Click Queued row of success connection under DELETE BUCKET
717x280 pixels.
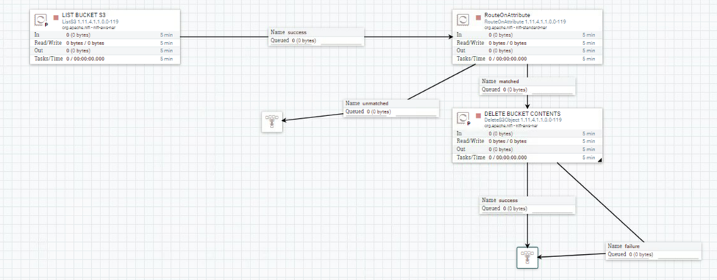click(528, 209)
